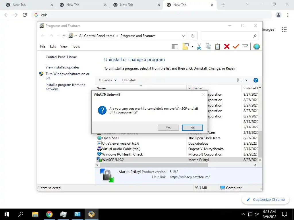294x220 pixels.
Task: Open File Explorer from the taskbar
Action: pos(35,214)
